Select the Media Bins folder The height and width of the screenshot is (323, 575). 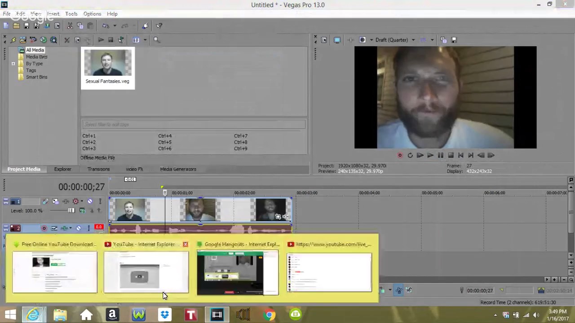pyautogui.click(x=36, y=57)
